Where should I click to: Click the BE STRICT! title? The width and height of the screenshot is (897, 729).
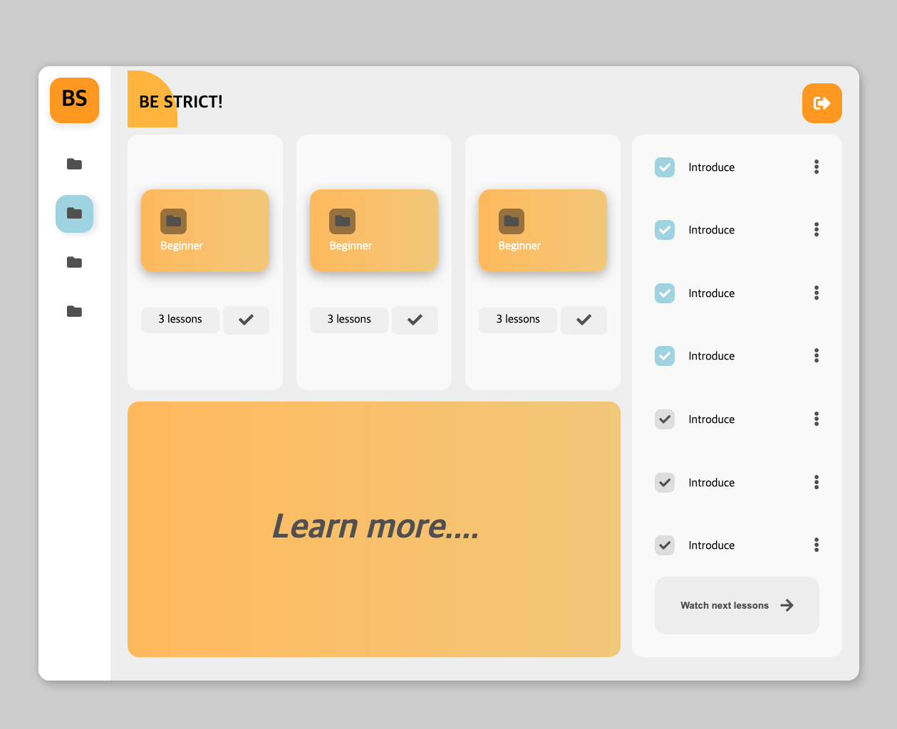pos(181,102)
